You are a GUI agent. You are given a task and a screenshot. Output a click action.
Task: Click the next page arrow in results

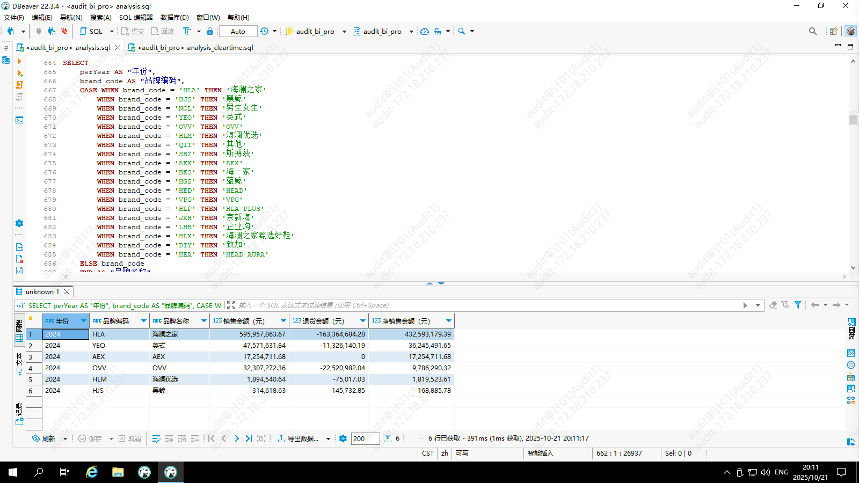[236, 438]
